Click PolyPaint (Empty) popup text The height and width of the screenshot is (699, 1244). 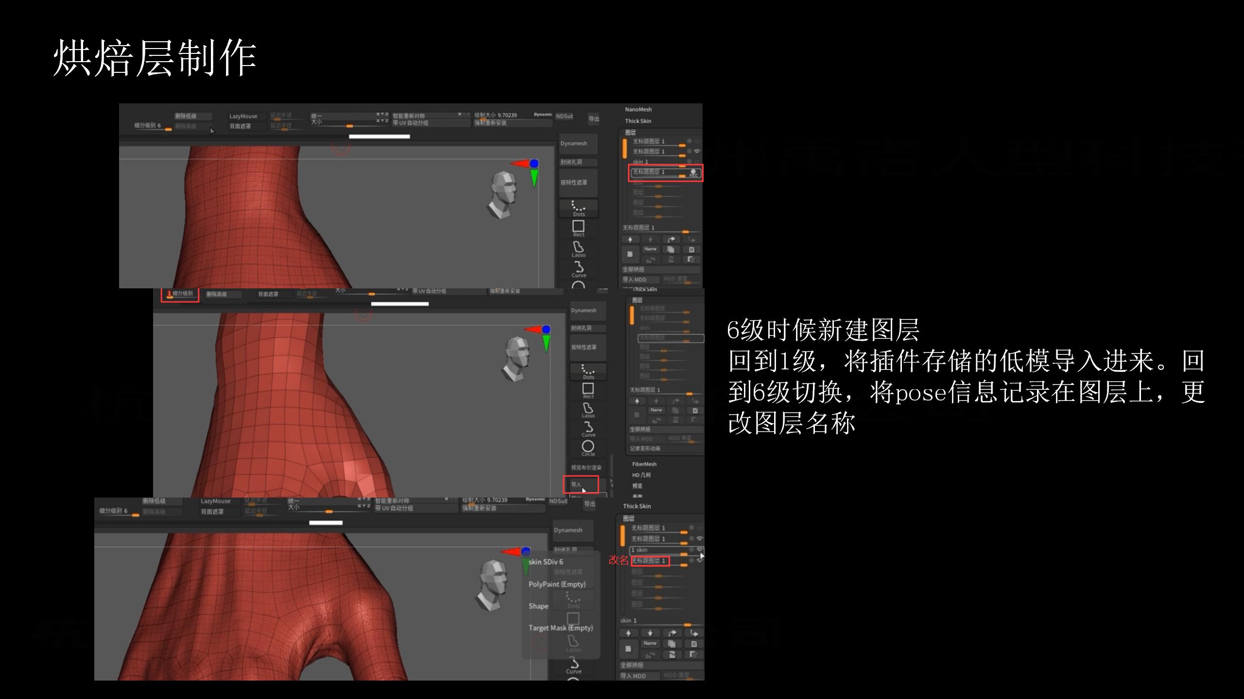coord(557,584)
